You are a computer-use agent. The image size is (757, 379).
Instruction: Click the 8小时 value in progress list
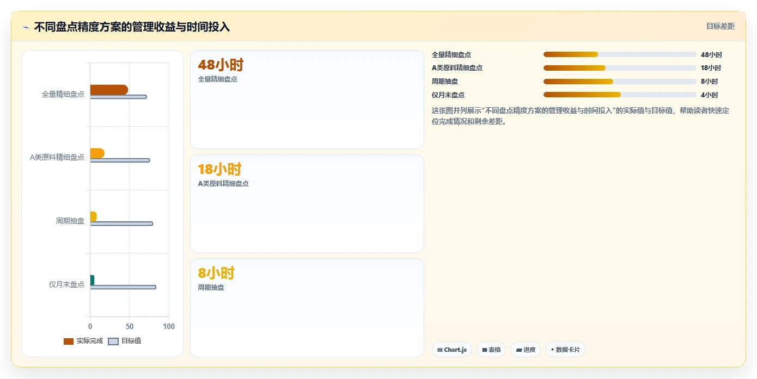[709, 82]
